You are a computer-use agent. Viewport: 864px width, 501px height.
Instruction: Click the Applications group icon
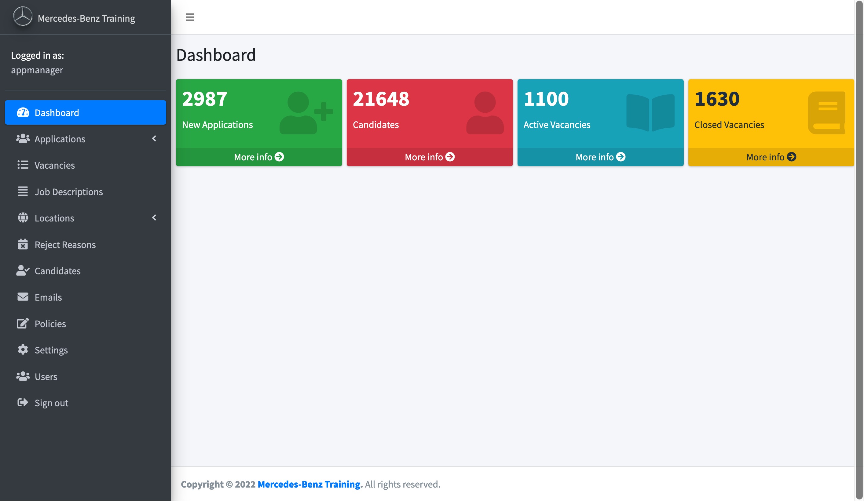(x=23, y=138)
